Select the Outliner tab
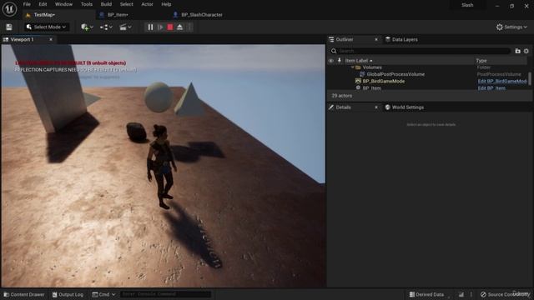Viewport: 534px width, 300px height. click(x=345, y=39)
